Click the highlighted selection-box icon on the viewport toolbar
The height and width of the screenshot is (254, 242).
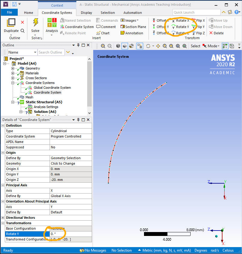tap(140, 46)
